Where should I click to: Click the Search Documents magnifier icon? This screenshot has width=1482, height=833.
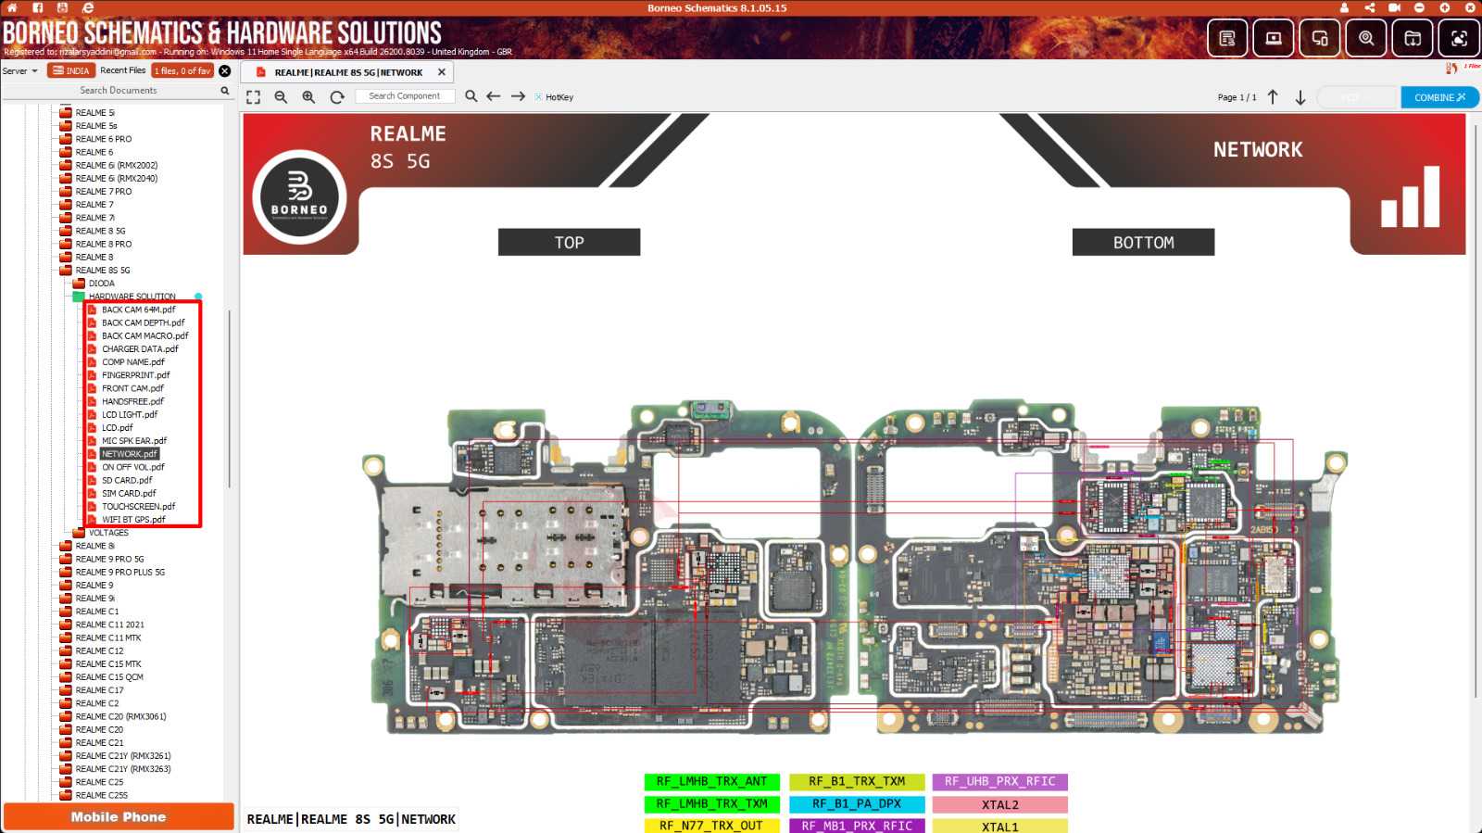(x=224, y=91)
